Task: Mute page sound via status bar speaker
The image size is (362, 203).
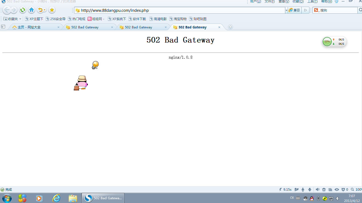Action: click(x=317, y=190)
